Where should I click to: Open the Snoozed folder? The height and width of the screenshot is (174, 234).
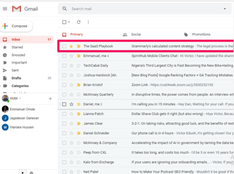pos(18,55)
